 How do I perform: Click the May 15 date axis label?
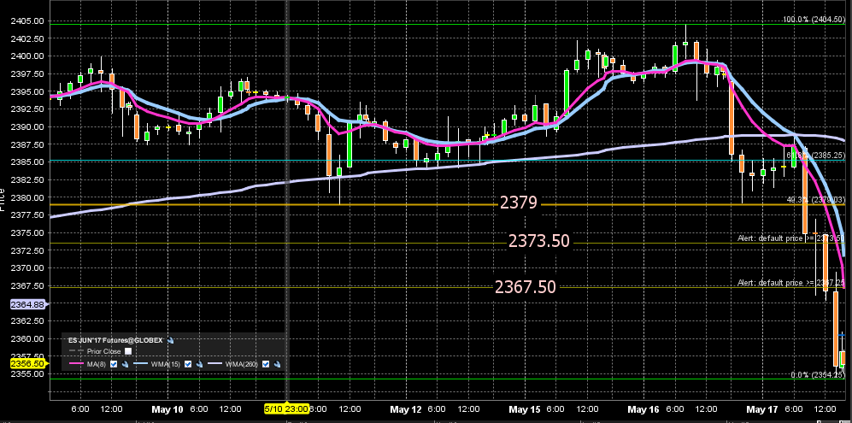pos(526,408)
